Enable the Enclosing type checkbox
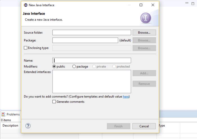 [26, 48]
